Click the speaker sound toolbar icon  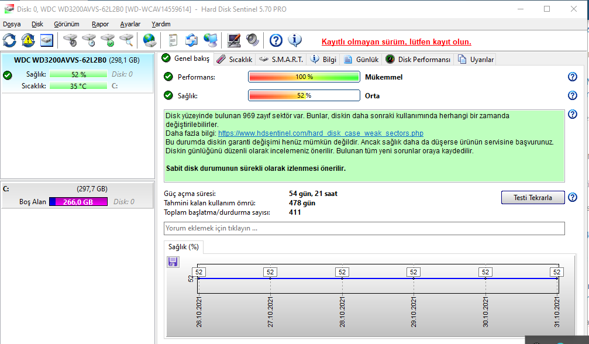pos(253,40)
